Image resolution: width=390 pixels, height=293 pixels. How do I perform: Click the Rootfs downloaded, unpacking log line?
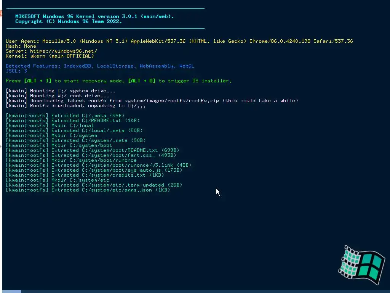click(76, 106)
